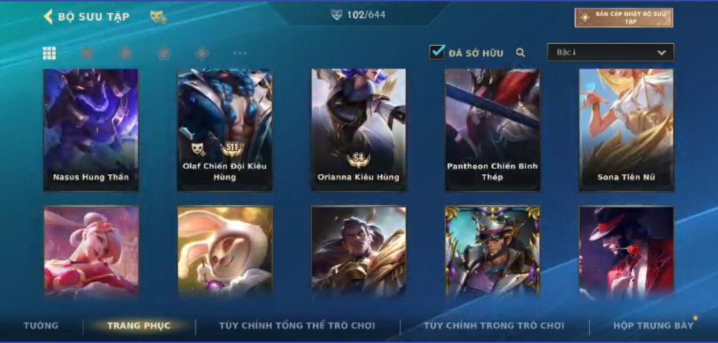Open Tùy Chỉnh Trong Trò Chơi tab
Viewport: 718px width, 343px height.
(x=494, y=326)
